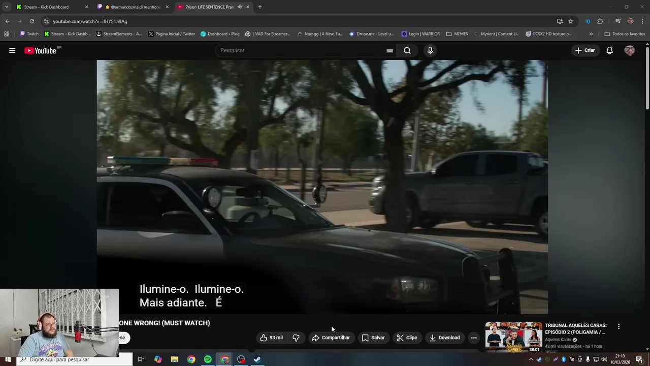This screenshot has height=366, width=650.
Task: Open the Windows notification center icon
Action: [x=639, y=359]
